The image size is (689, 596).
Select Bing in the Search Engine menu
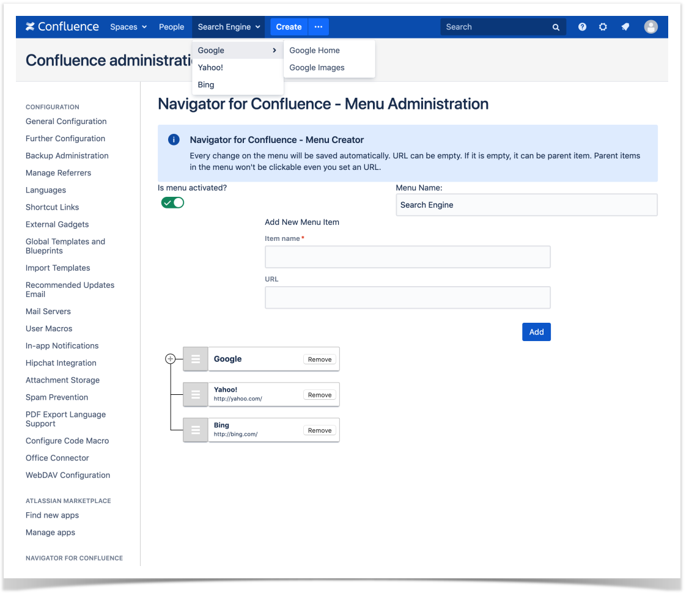tap(238, 85)
